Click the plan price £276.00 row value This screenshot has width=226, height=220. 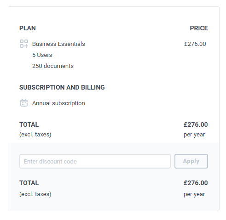(x=195, y=44)
